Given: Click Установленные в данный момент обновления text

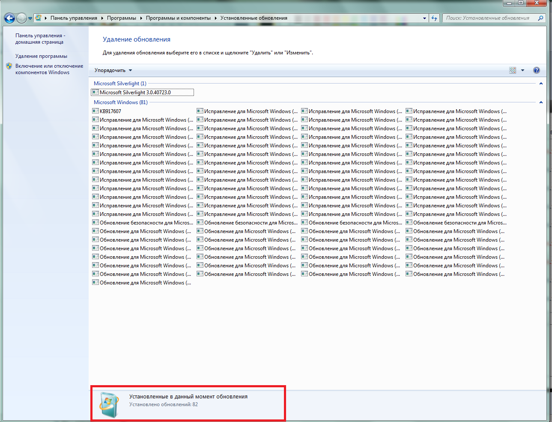Looking at the screenshot, I should click(x=188, y=397).
